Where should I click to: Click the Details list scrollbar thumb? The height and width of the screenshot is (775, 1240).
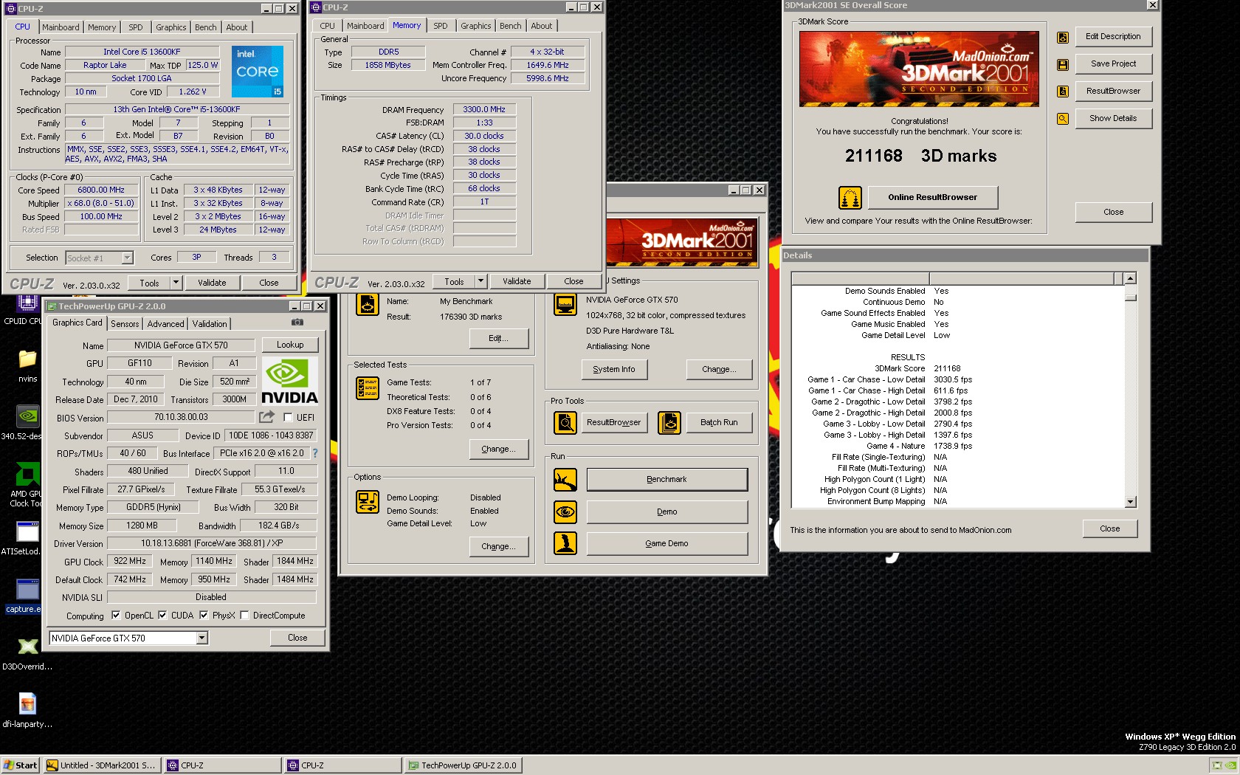coord(1130,297)
